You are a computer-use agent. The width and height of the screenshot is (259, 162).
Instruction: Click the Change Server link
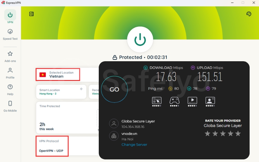pyautogui.click(x=134, y=145)
